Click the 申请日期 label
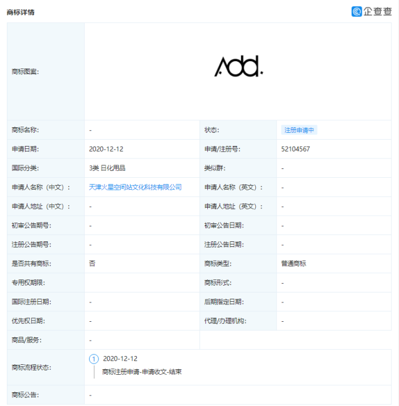The width and height of the screenshot is (399, 406). (26, 149)
